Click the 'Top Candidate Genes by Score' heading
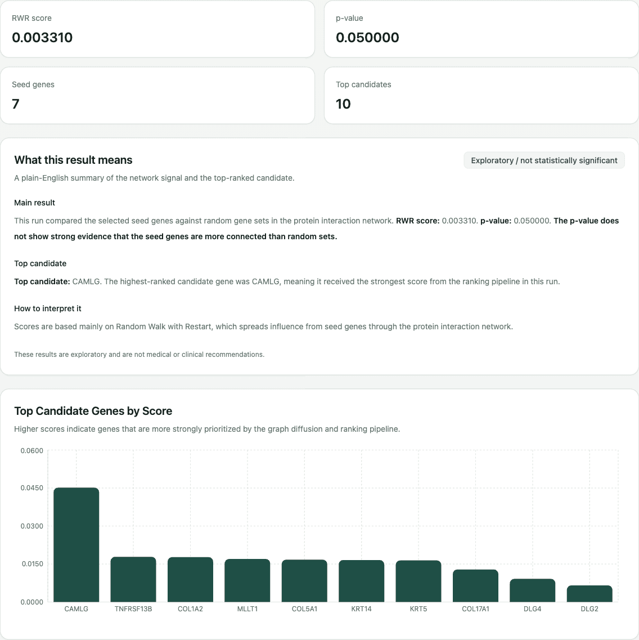 click(x=93, y=411)
